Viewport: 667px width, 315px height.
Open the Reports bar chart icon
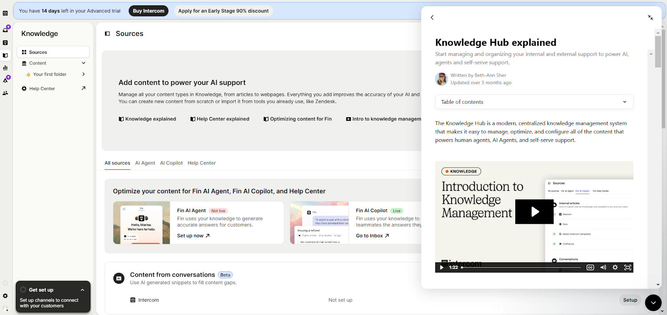[x=5, y=67]
